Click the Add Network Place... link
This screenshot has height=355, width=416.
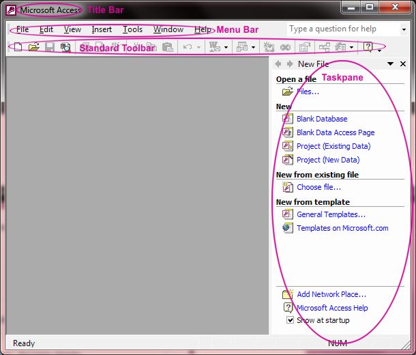[x=331, y=294]
